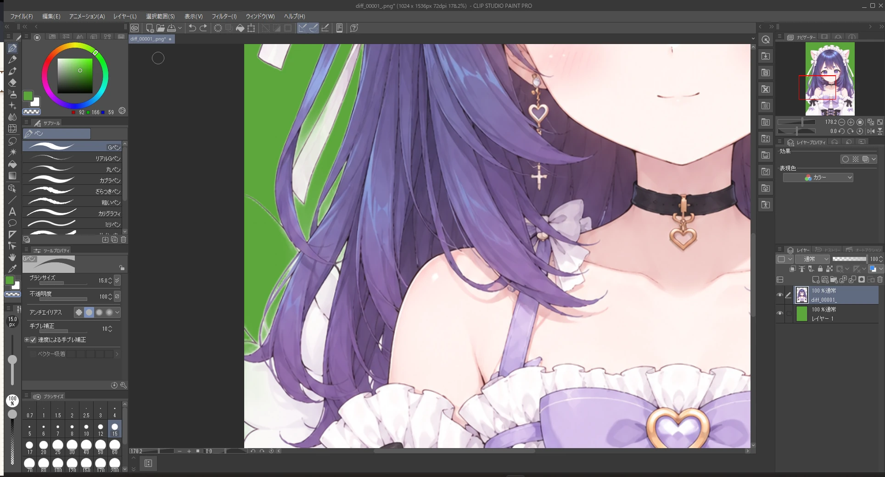Click the Undo arrow in the command bar
This screenshot has height=477, width=885.
point(192,28)
